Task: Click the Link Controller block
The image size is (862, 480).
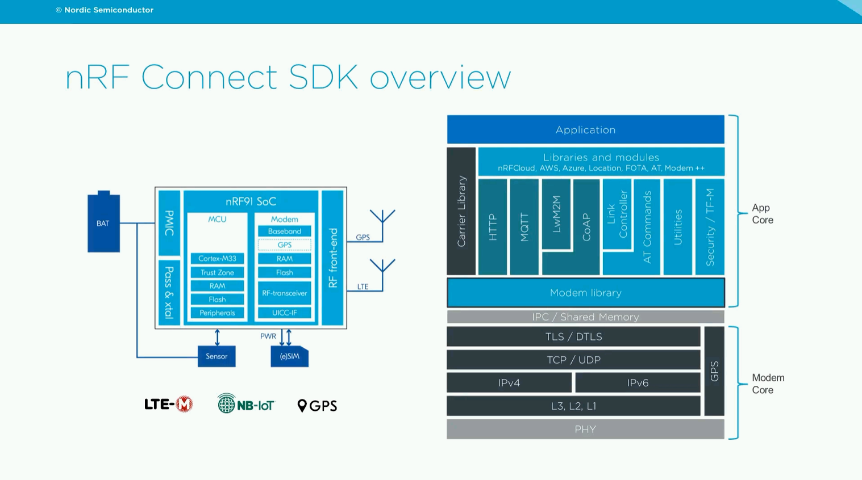Action: point(617,214)
